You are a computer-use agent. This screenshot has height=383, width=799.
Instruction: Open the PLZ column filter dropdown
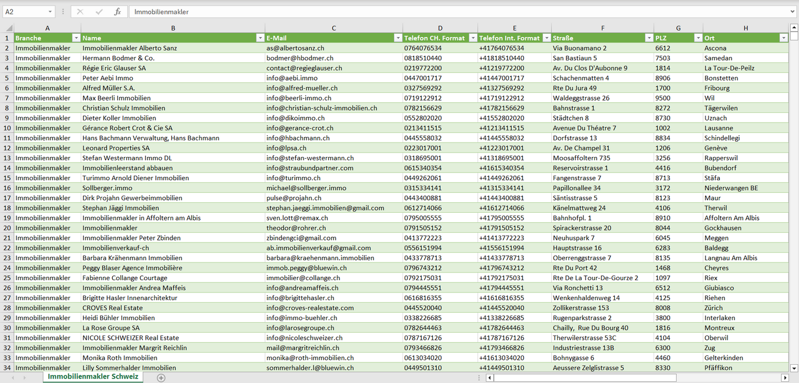[697, 38]
